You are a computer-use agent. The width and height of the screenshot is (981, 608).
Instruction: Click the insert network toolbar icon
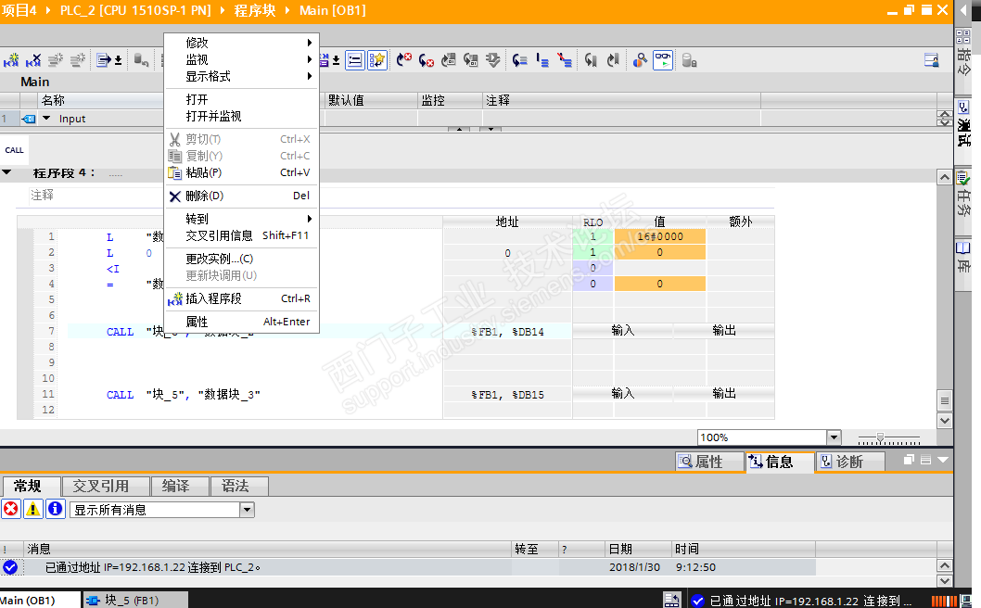(11, 60)
